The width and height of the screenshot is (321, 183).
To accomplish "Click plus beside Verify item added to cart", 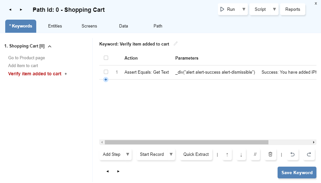I will [x=66, y=74].
